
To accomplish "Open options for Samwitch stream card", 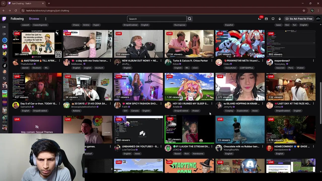I will pos(59,104).
